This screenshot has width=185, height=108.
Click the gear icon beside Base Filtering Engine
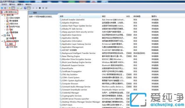pyautogui.click(x=61, y=56)
